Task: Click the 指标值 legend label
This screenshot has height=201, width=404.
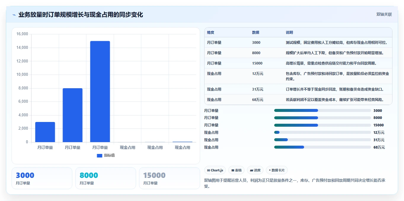Action: (x=109, y=155)
